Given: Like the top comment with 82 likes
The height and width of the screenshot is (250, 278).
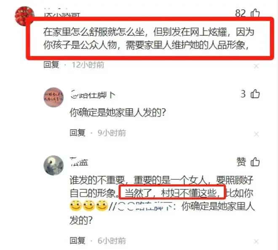Looking at the screenshot, I should click(x=255, y=13).
